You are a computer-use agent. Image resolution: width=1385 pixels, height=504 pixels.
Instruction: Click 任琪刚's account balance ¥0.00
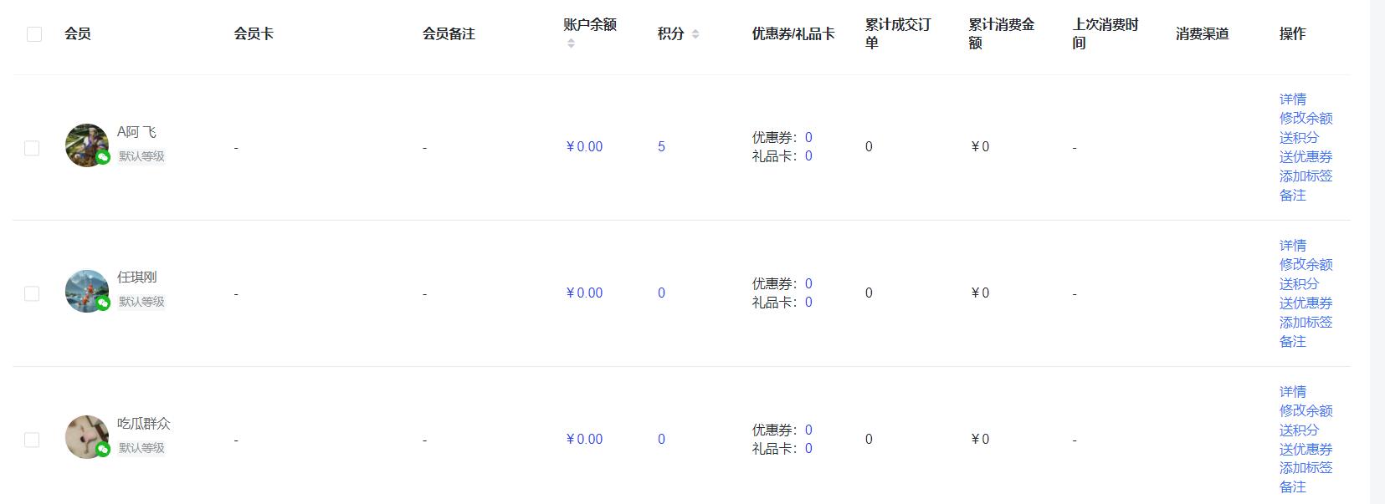(x=584, y=293)
